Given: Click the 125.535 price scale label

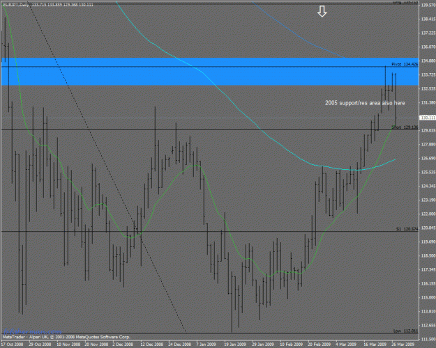Looking at the screenshot, I should (x=428, y=172).
